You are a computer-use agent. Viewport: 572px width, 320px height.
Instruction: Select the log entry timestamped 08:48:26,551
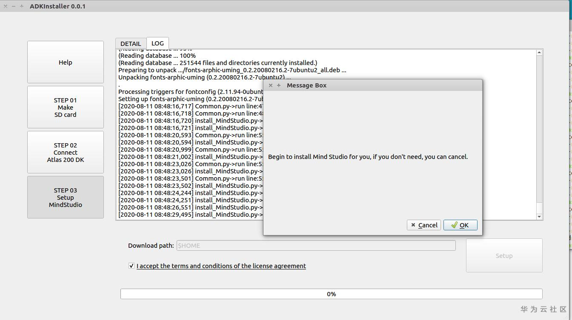coord(191,207)
